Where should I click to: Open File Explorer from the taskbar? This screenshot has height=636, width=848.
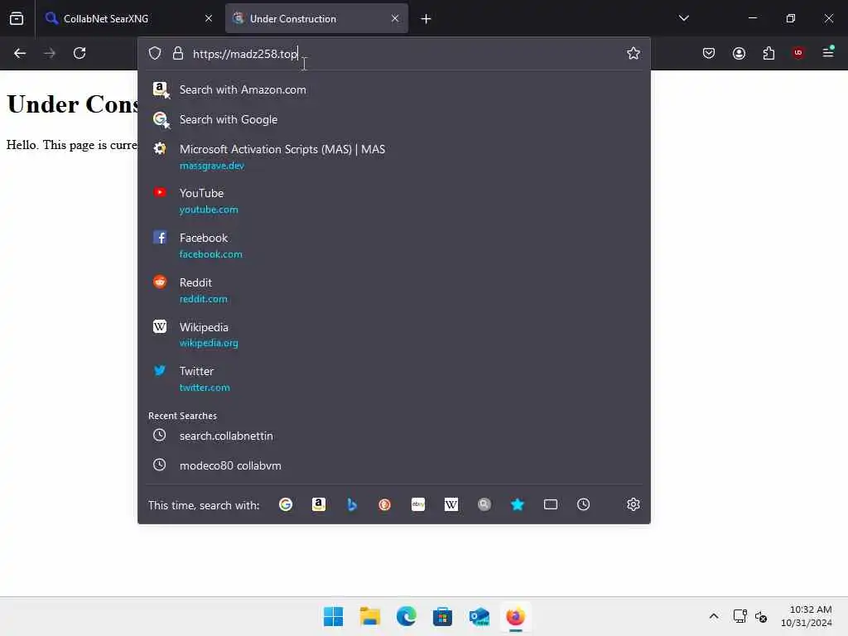click(370, 616)
